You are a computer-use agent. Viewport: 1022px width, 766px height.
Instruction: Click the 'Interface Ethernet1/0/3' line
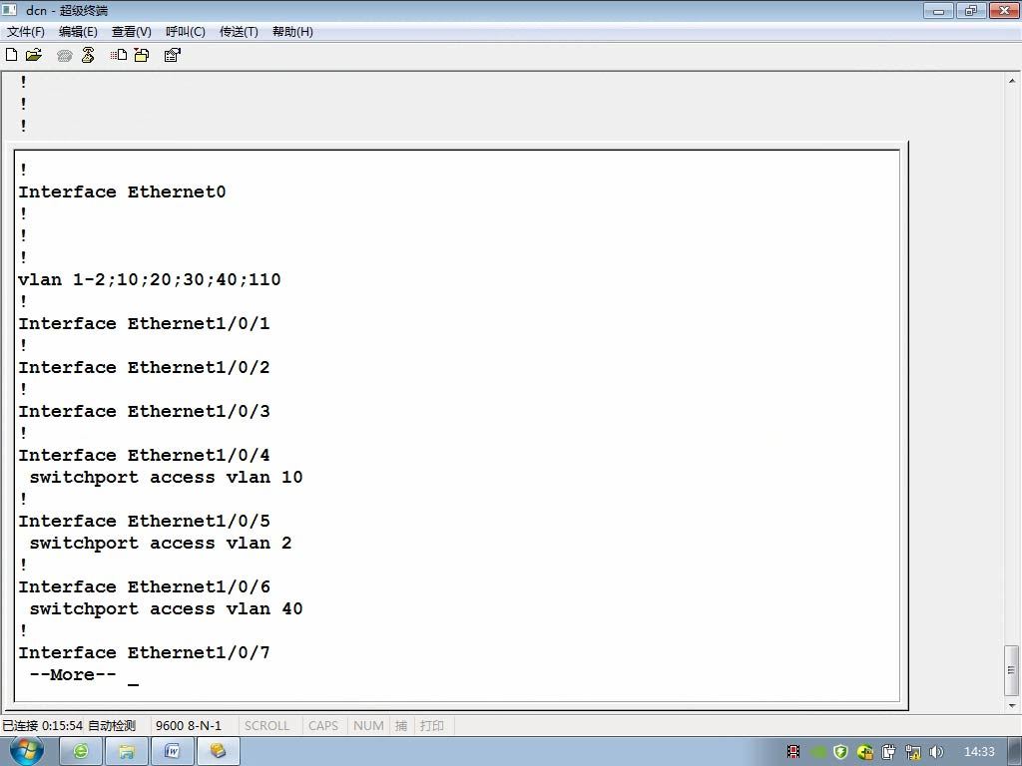[144, 411]
